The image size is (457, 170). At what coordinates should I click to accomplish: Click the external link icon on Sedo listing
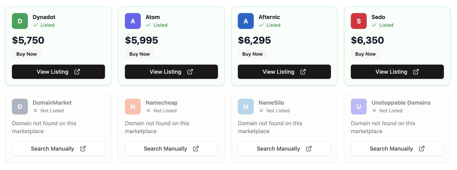click(416, 72)
